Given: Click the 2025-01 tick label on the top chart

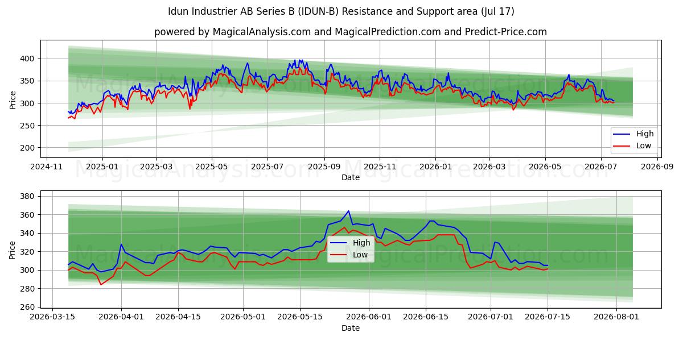Looking at the screenshot, I should coord(102,167).
